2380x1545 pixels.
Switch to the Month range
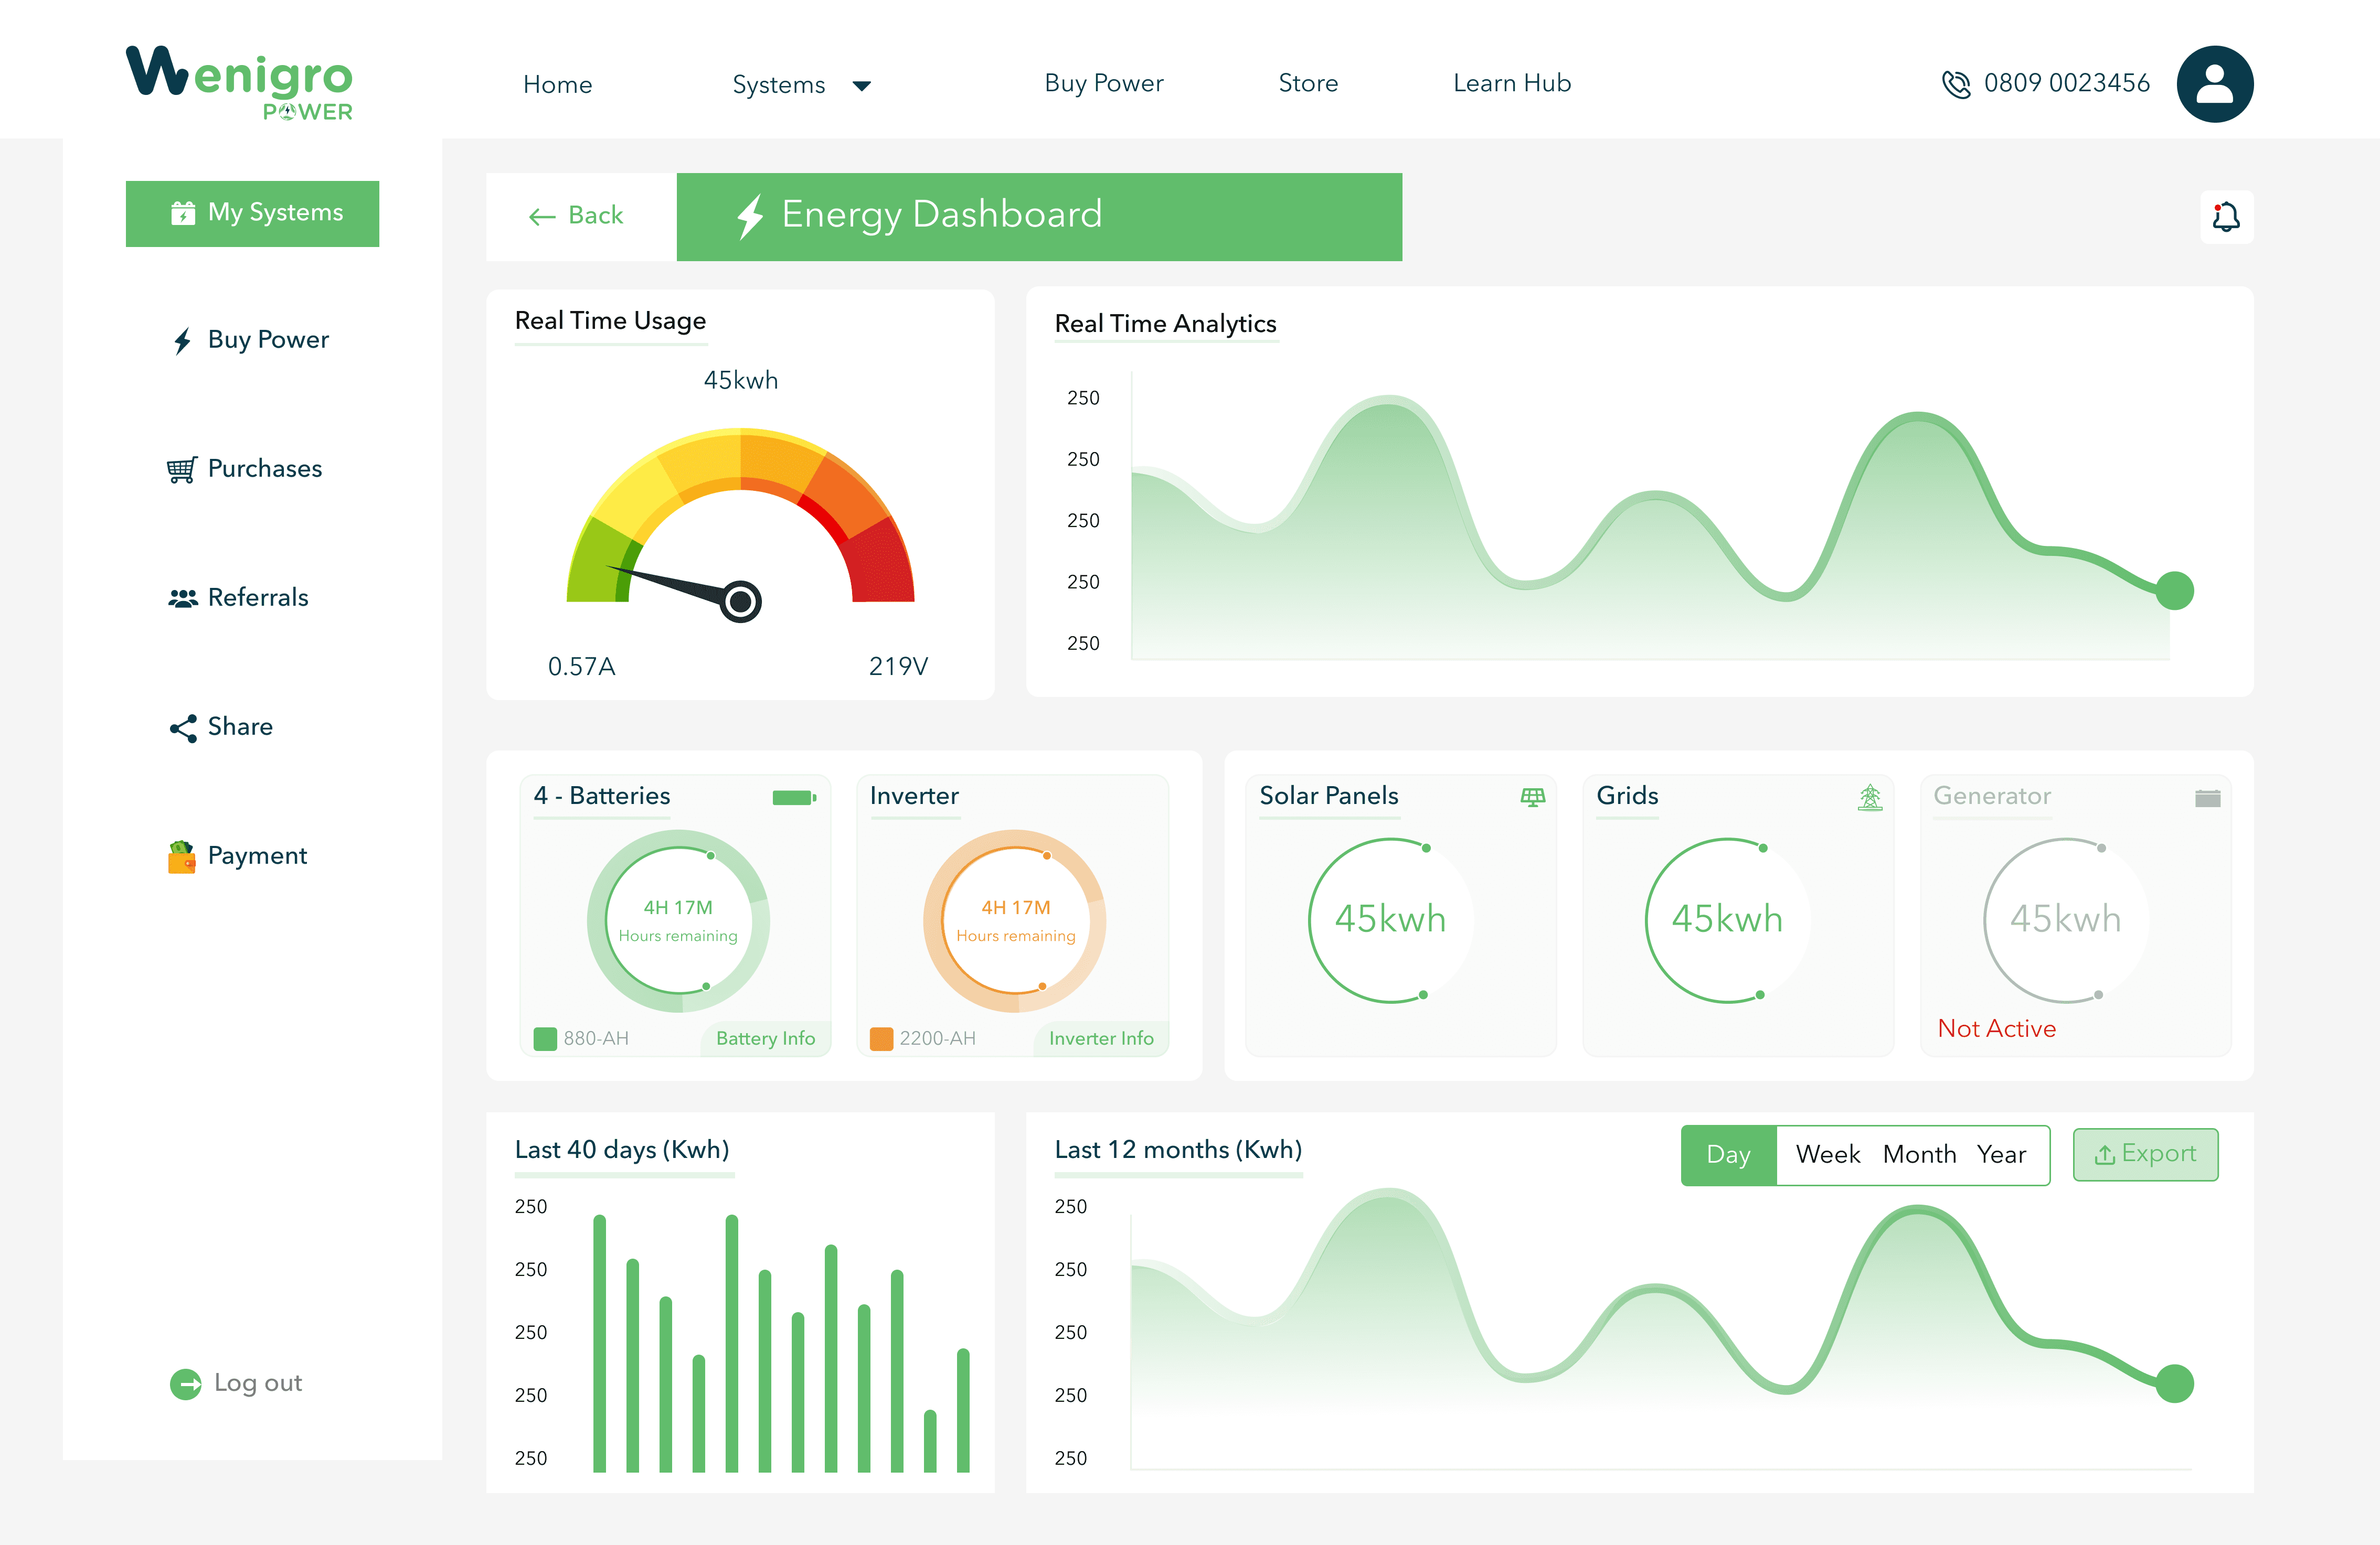tap(1919, 1155)
